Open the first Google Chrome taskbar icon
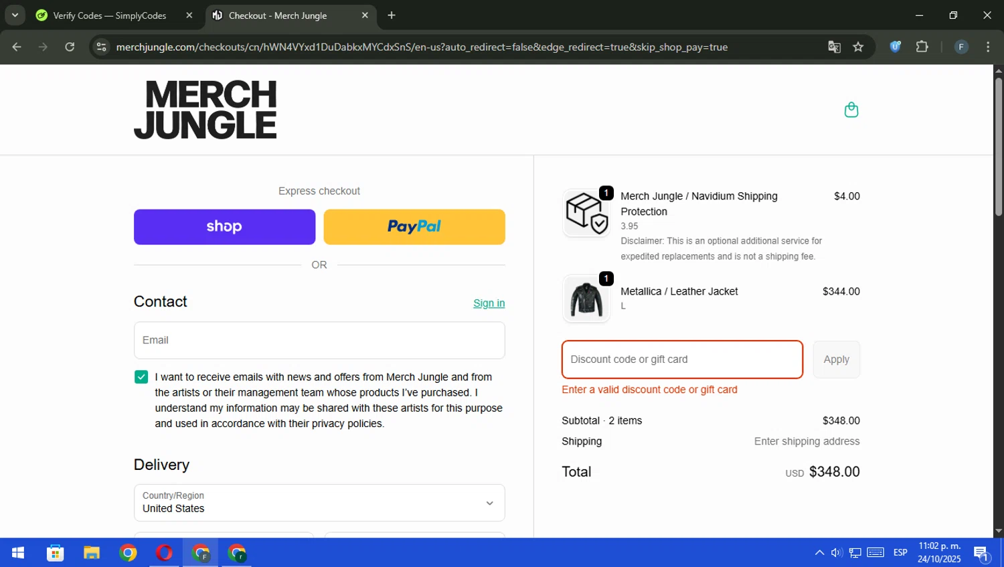The height and width of the screenshot is (567, 1004). pyautogui.click(x=128, y=553)
